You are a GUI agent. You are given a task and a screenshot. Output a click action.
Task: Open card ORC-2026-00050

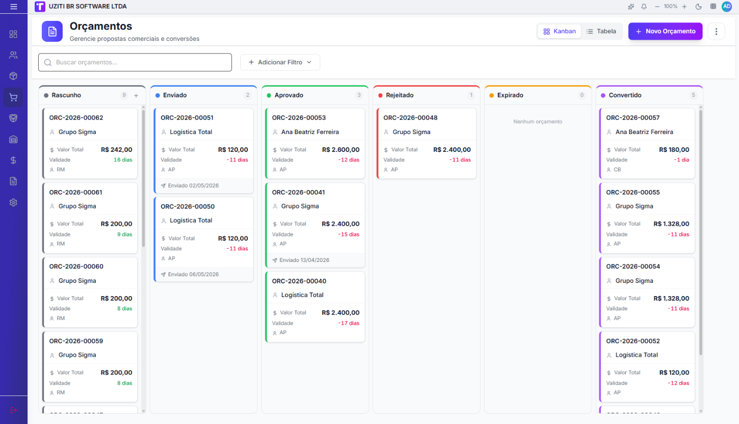click(203, 239)
